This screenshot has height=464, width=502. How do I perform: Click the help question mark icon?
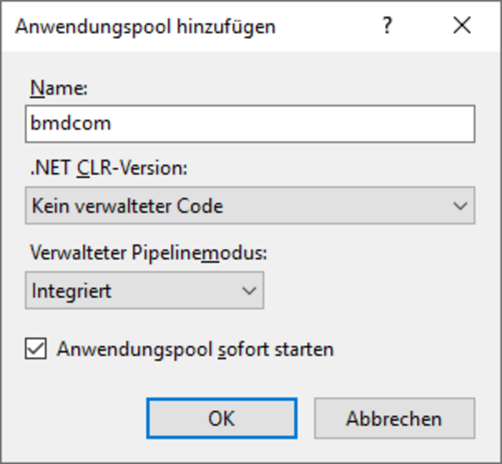point(387,25)
